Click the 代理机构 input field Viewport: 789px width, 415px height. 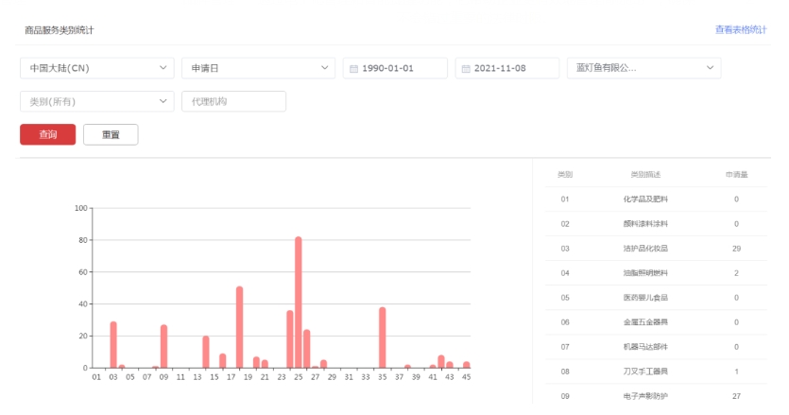pos(233,101)
